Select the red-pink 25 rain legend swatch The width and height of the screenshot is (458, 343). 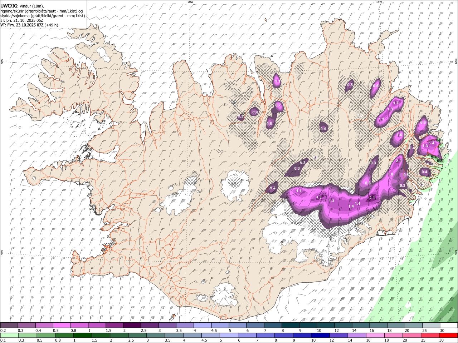[x=430, y=335]
